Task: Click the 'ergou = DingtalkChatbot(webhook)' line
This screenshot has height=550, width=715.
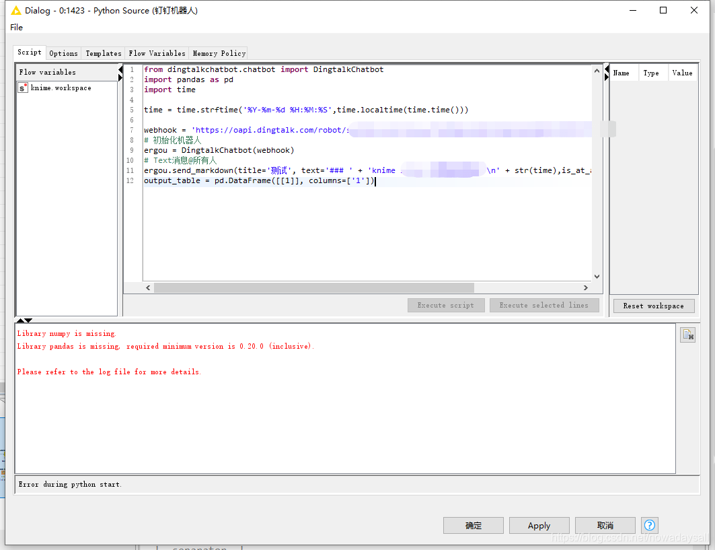Action: 219,150
